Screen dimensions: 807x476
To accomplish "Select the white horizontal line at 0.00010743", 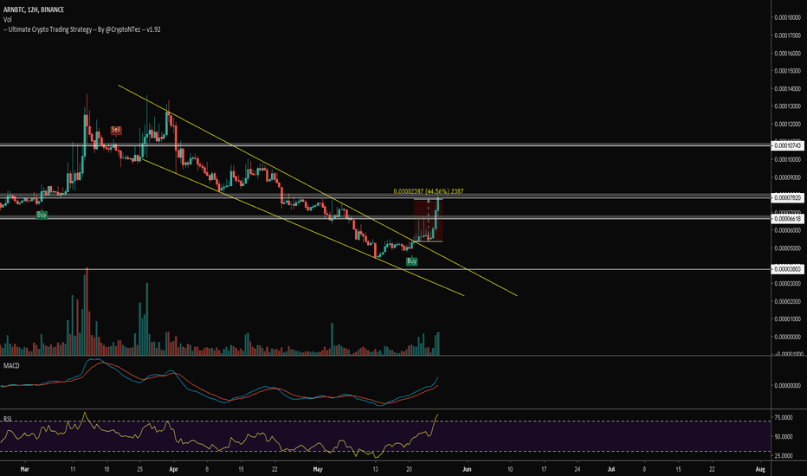I will [385, 145].
